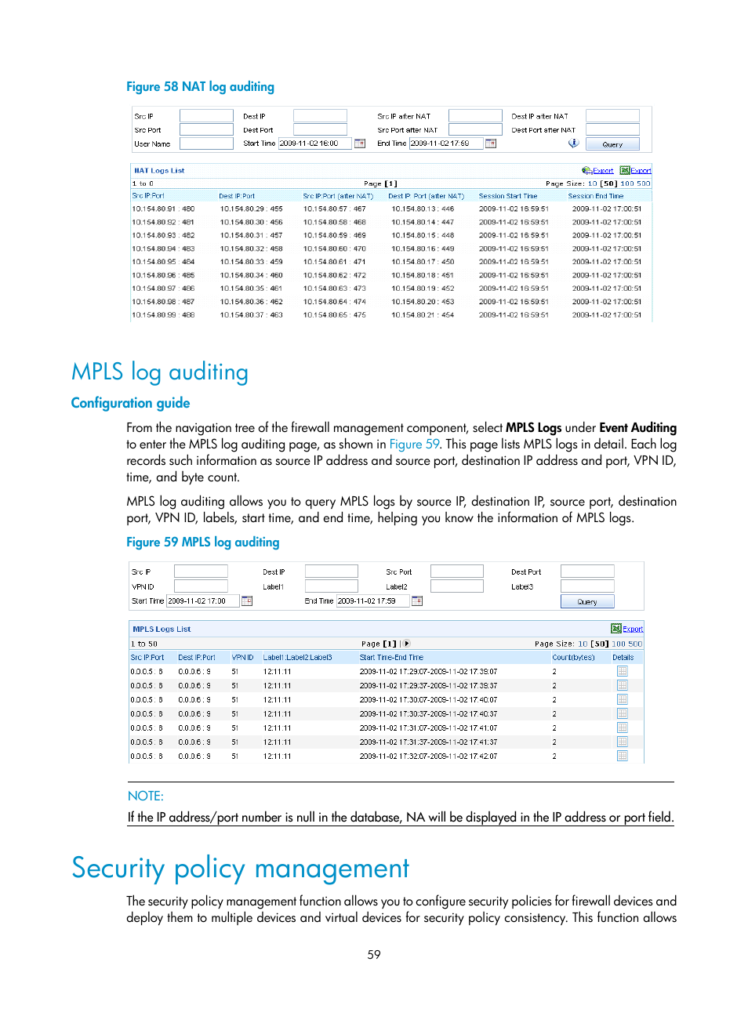Sort NAT logs by Session End Time column

[x=596, y=196]
